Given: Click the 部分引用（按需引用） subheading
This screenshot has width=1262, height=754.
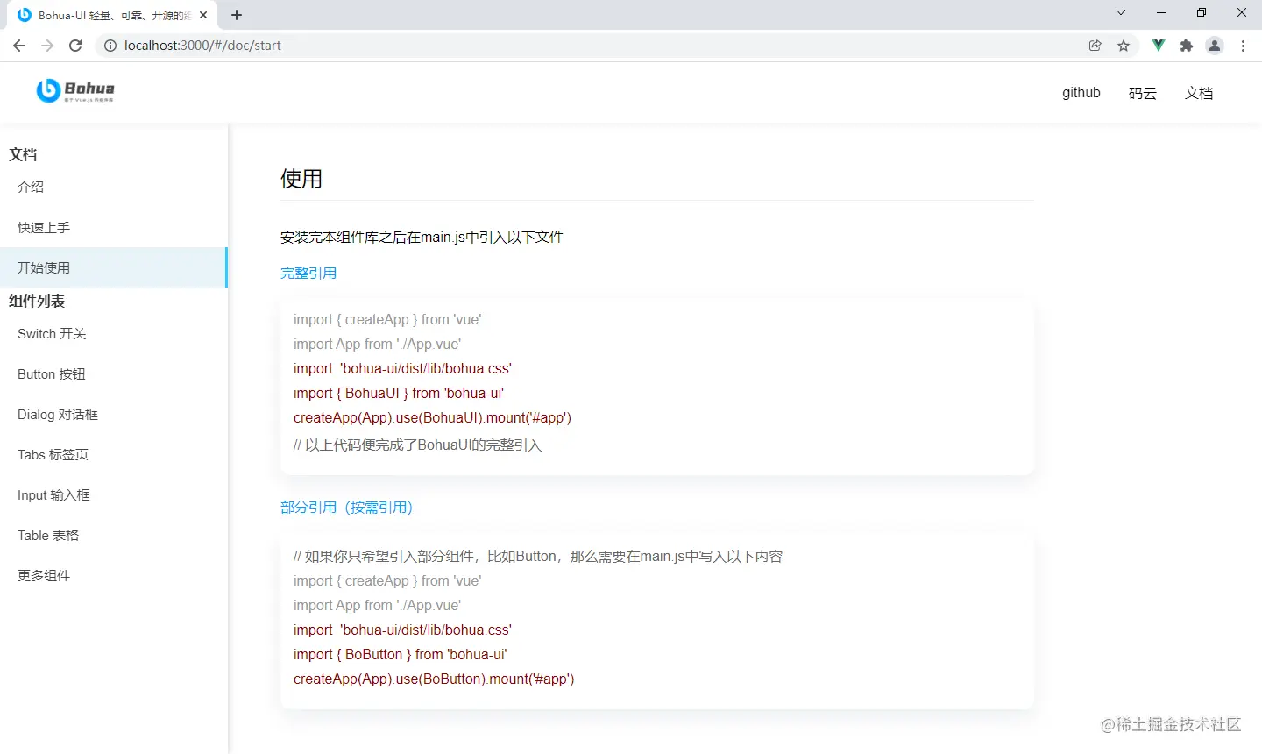Looking at the screenshot, I should coord(347,507).
